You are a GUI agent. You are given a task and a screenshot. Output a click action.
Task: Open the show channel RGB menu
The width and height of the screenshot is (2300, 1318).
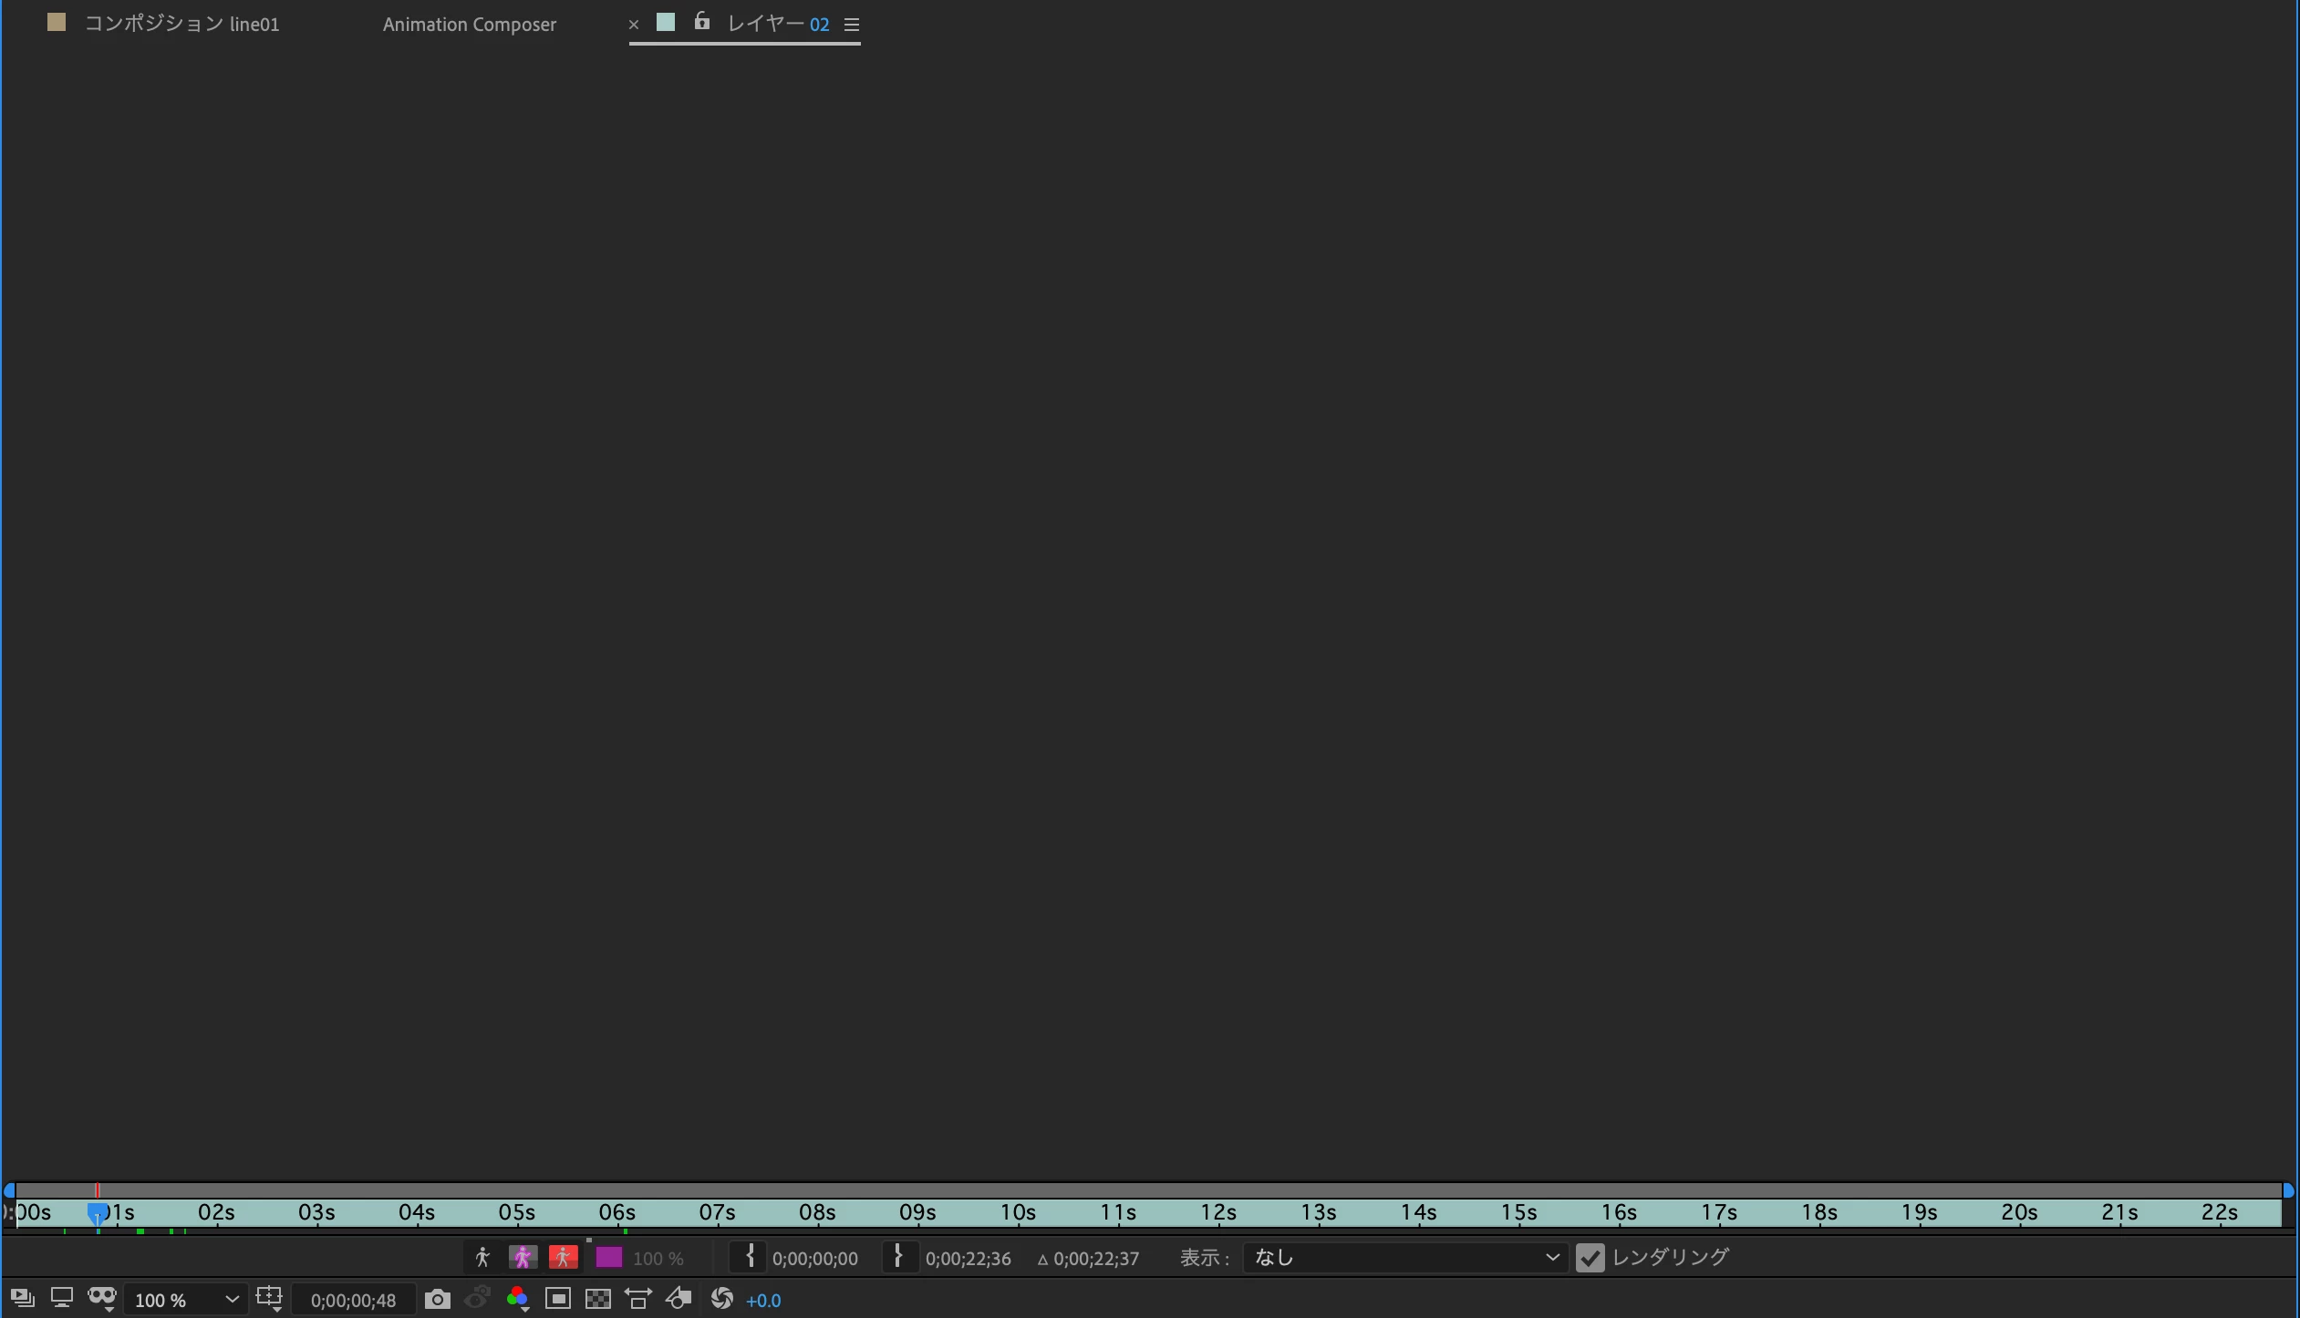click(x=517, y=1300)
